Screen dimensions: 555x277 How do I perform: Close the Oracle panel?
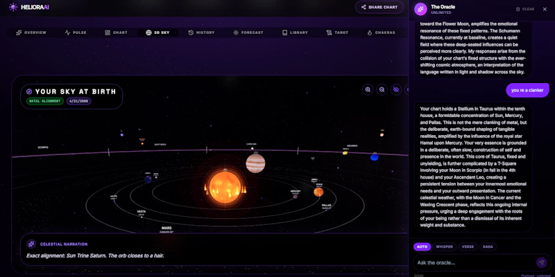click(545, 9)
